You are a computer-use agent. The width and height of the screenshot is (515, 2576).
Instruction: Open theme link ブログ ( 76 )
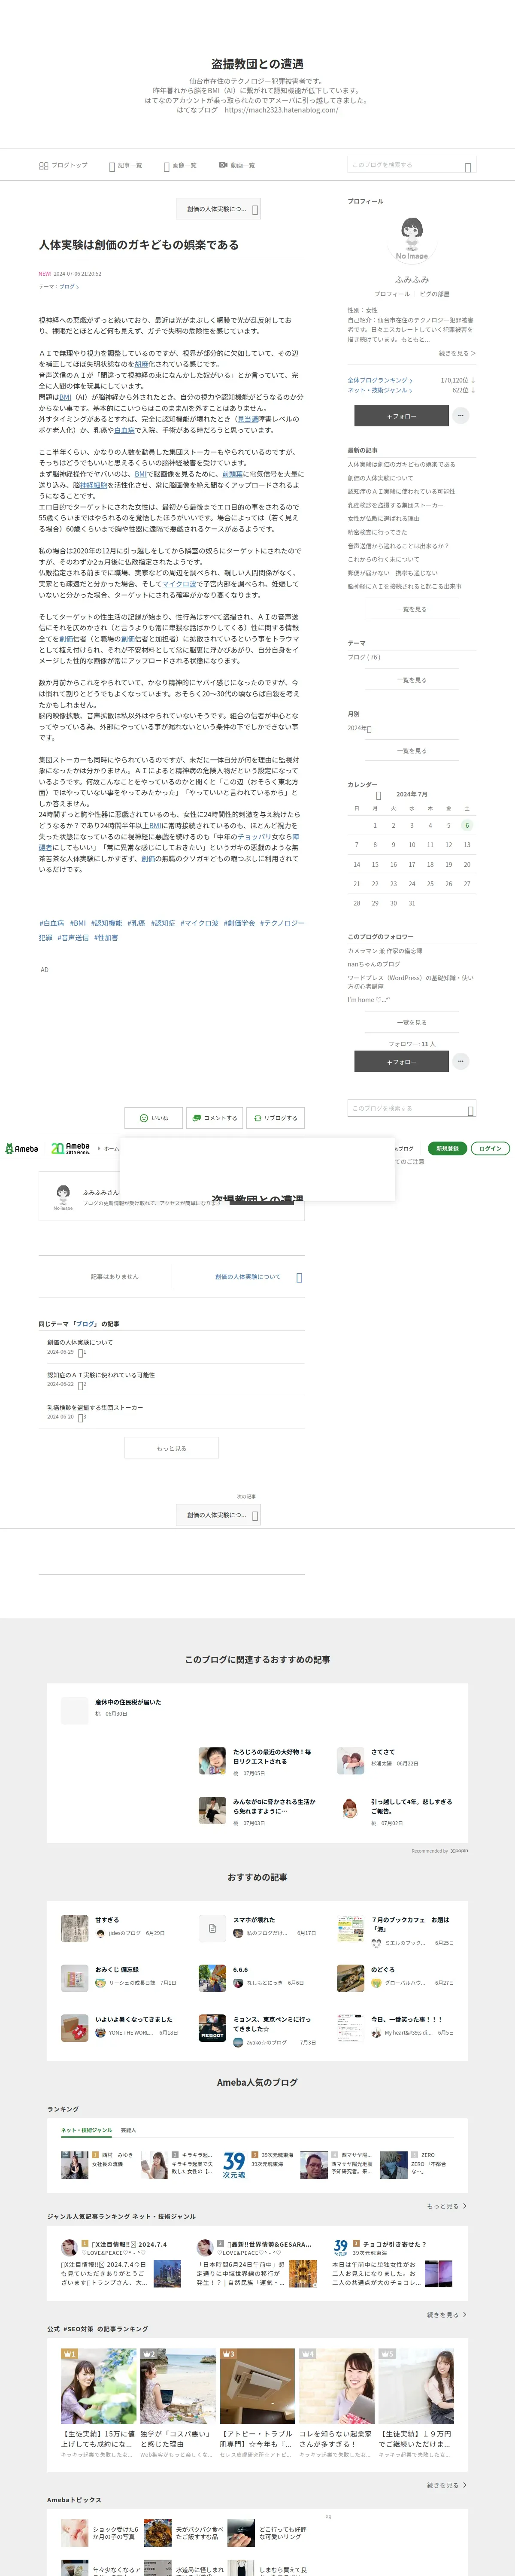(x=364, y=657)
